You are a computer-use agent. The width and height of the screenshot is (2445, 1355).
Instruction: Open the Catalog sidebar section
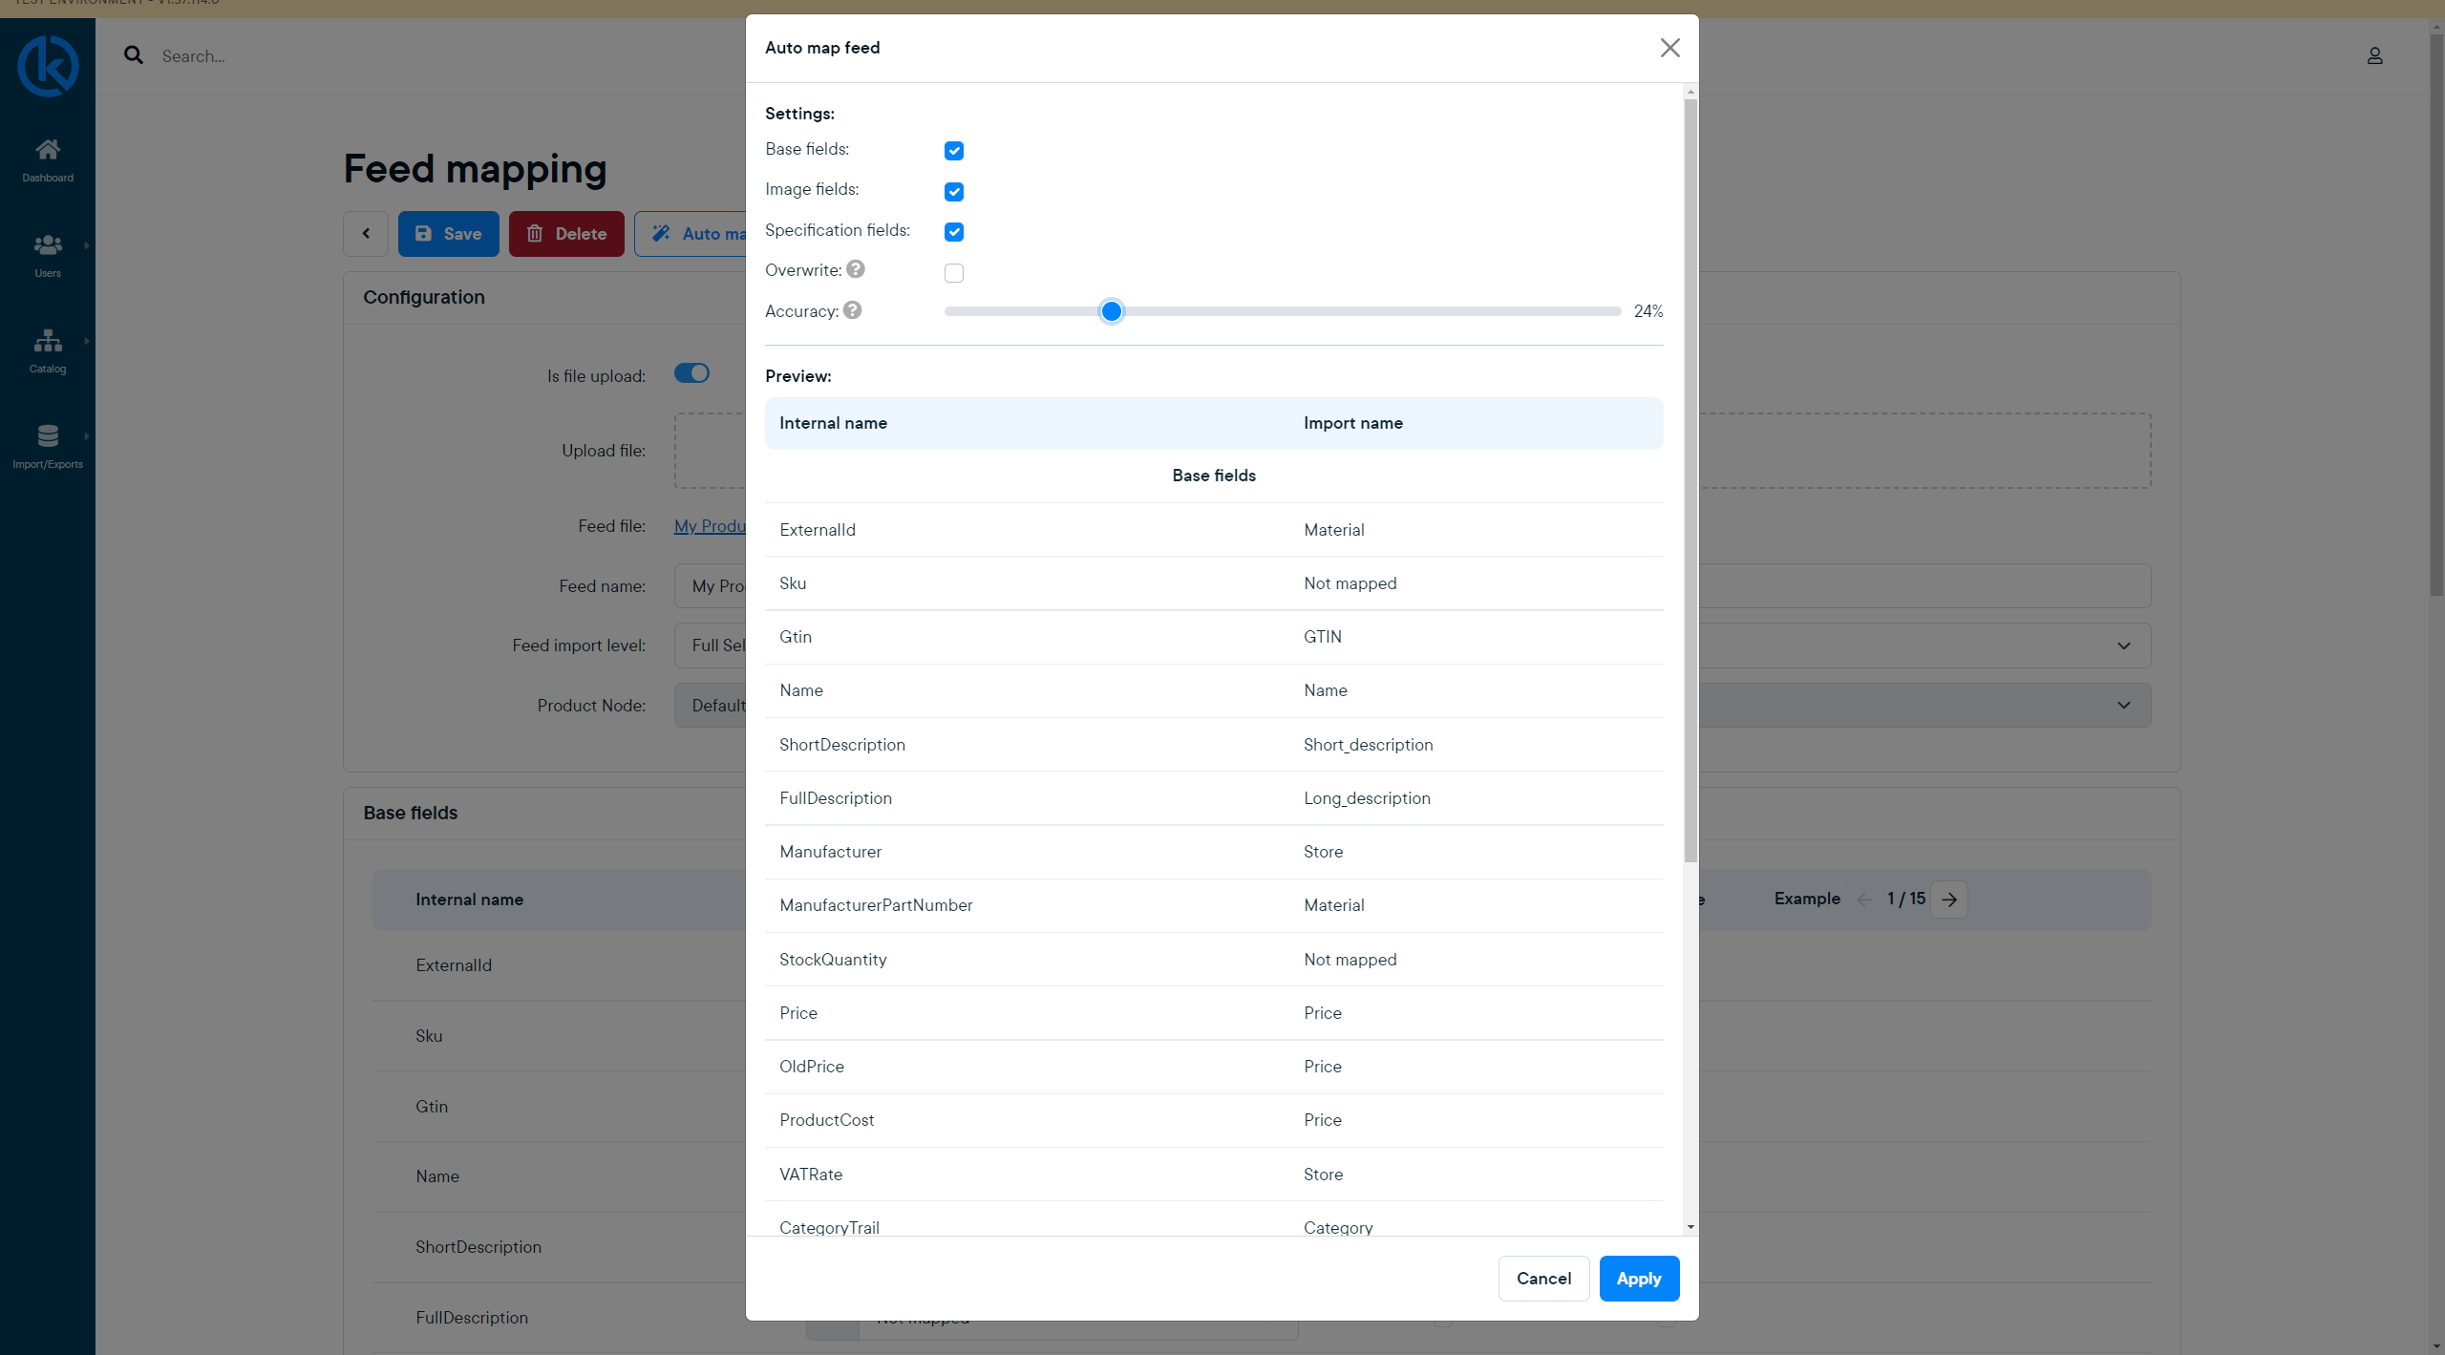point(48,350)
